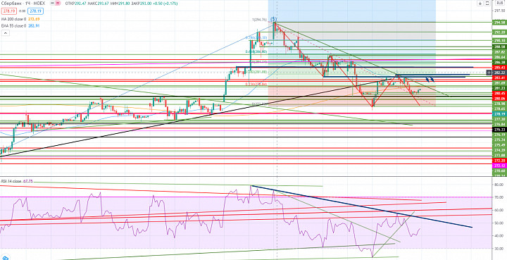Viewport: 507px width, 260px height.
Task: Click the red sell price 278.19 button
Action: pyautogui.click(x=8, y=11)
